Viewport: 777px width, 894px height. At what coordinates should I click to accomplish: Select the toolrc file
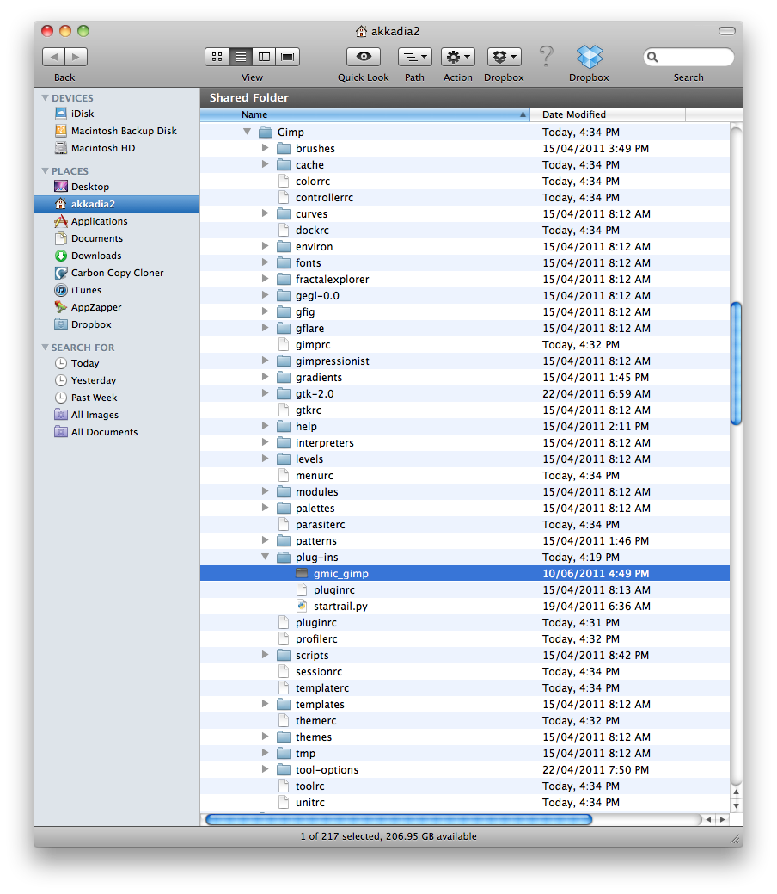465,786
